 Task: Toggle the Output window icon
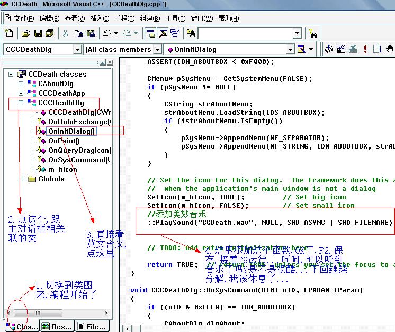(163, 33)
